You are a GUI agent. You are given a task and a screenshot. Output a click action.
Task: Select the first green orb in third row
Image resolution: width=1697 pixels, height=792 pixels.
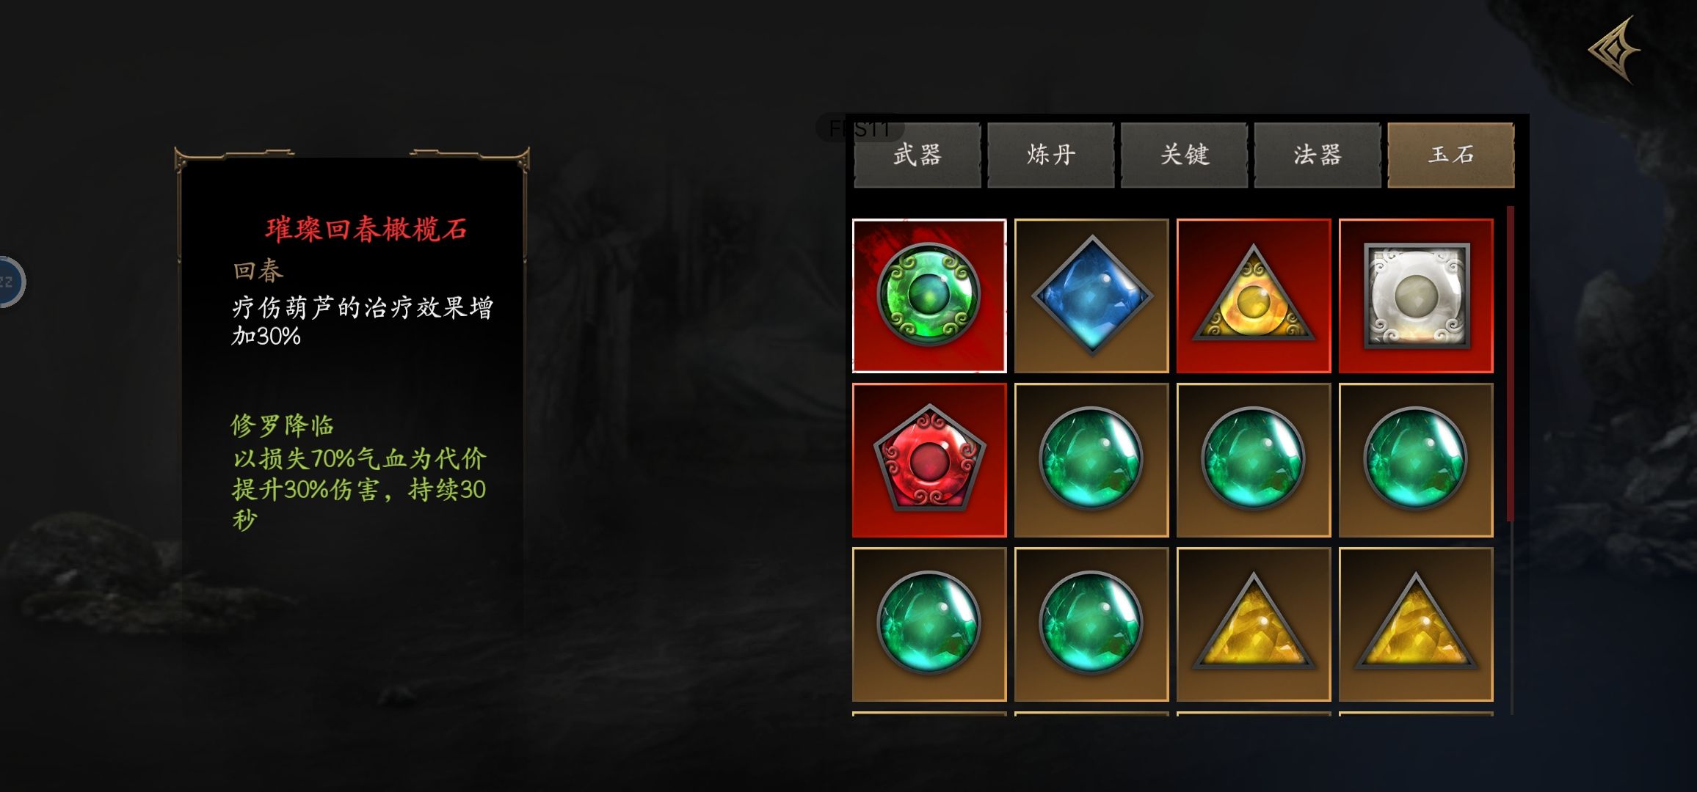tap(929, 624)
